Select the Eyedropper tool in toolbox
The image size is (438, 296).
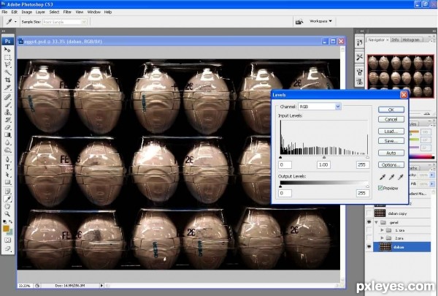(x=7, y=199)
